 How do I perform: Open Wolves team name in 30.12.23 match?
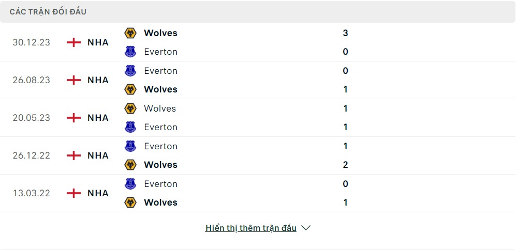click(x=160, y=33)
